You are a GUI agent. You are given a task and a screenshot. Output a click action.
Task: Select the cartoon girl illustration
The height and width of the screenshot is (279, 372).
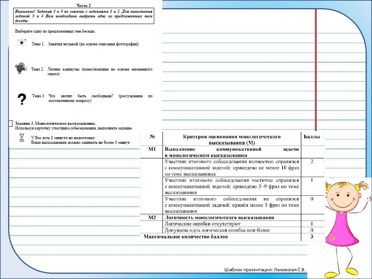click(348, 228)
